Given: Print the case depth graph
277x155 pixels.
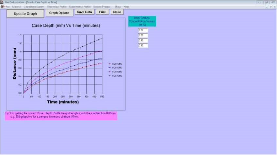Looking at the screenshot, I should 102,12.
